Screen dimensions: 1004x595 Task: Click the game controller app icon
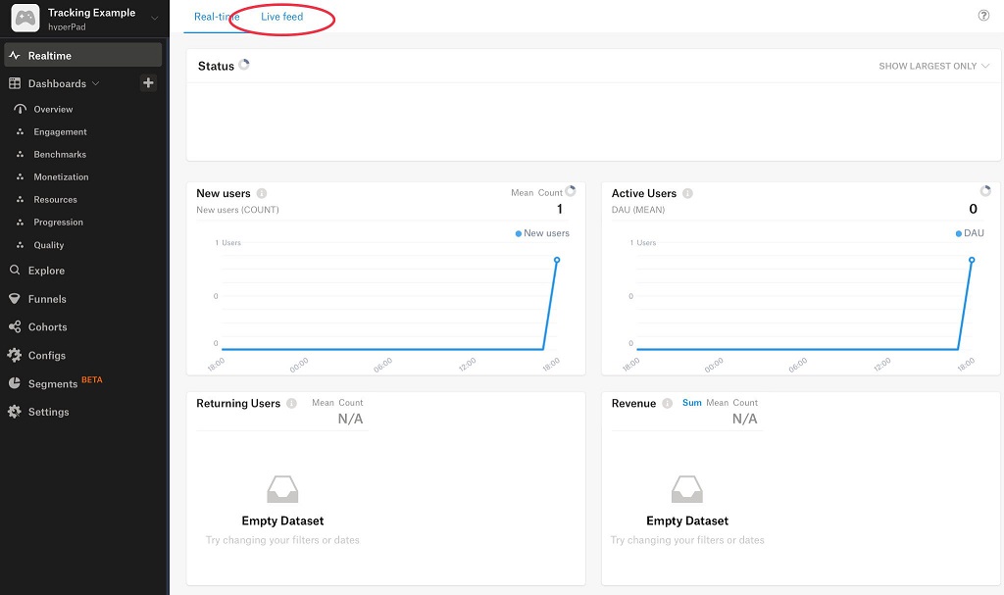tap(25, 19)
